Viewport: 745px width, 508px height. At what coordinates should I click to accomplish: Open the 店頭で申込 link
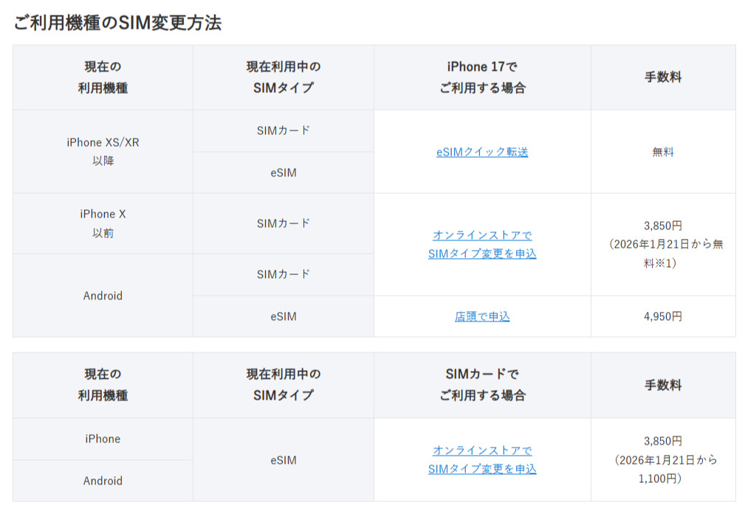(482, 316)
